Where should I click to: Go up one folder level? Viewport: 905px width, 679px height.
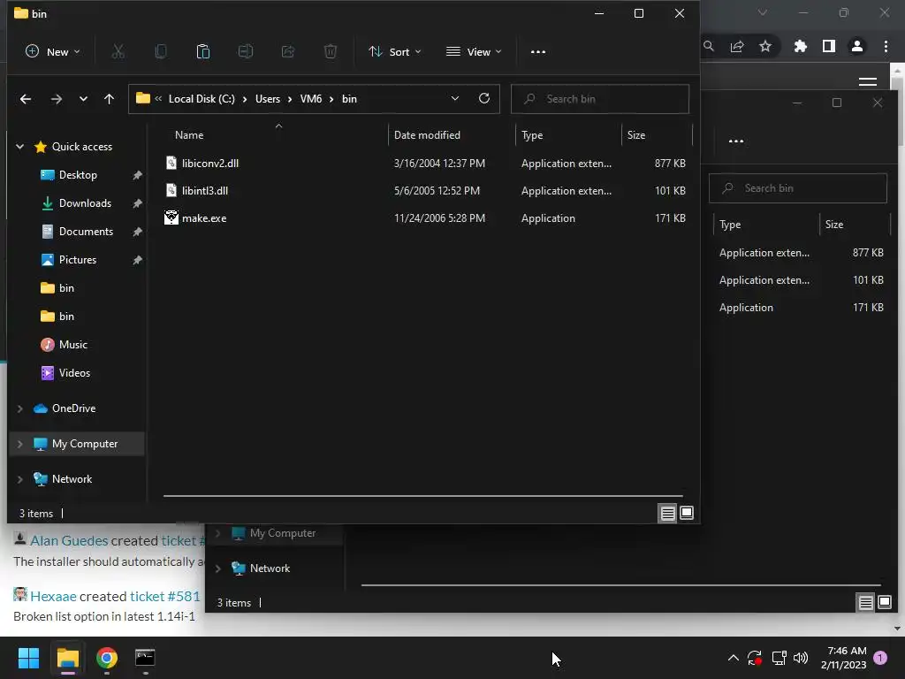109,99
